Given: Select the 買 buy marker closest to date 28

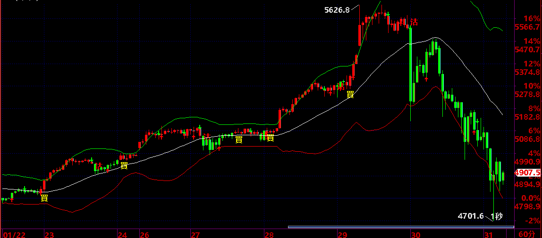Looking at the screenshot, I should click(271, 138).
